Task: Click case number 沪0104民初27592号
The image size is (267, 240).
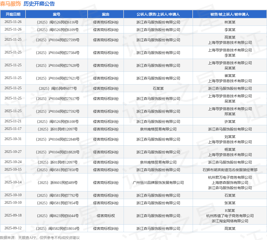Action: (x=58, y=111)
